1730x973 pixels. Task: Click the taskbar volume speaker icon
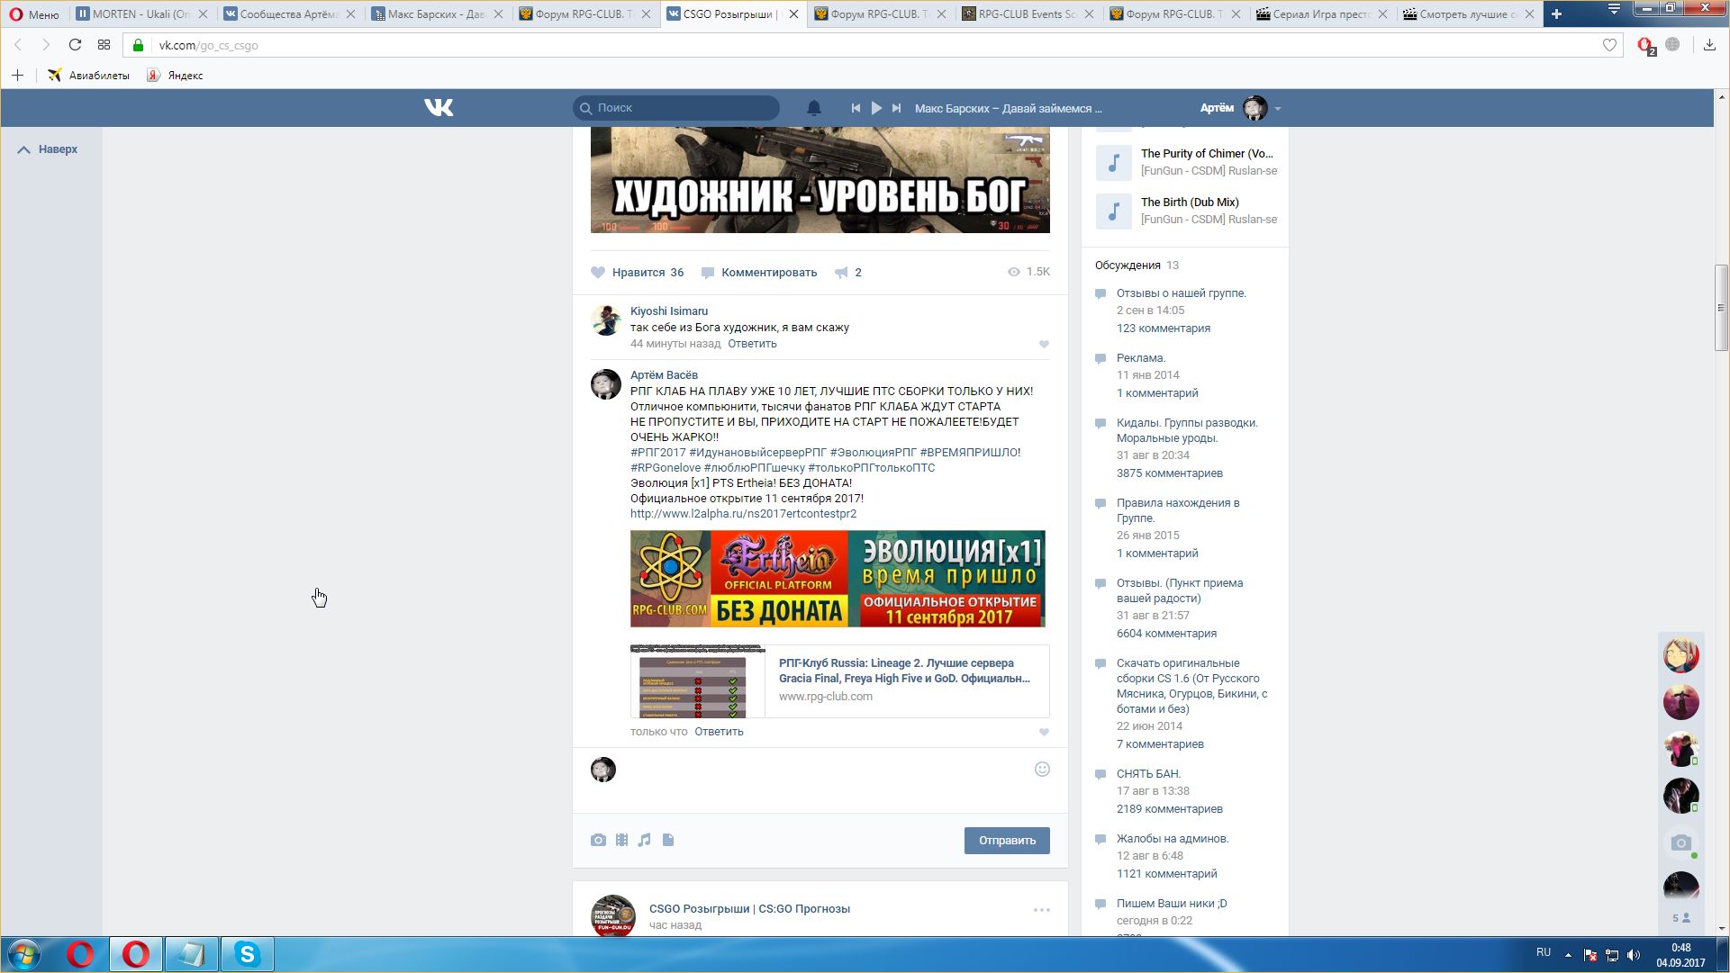(x=1634, y=955)
